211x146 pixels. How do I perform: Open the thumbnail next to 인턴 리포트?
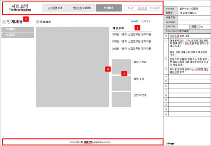coord(121,100)
